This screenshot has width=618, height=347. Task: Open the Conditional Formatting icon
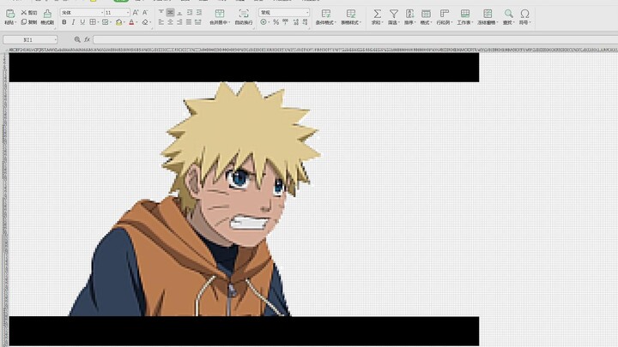pos(325,14)
